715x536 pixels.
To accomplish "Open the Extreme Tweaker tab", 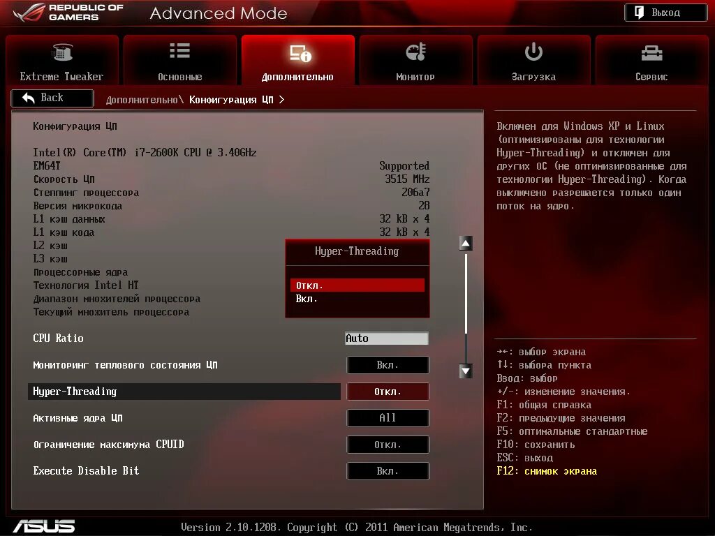I will coord(62,60).
